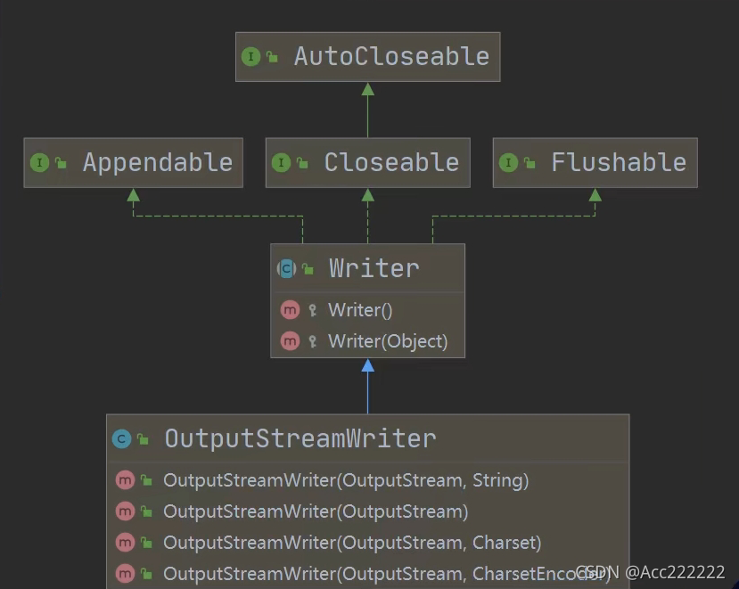Screen dimensions: 739x589
Task: Click the class icon on OutputStreamWriter node
Action: (122, 438)
